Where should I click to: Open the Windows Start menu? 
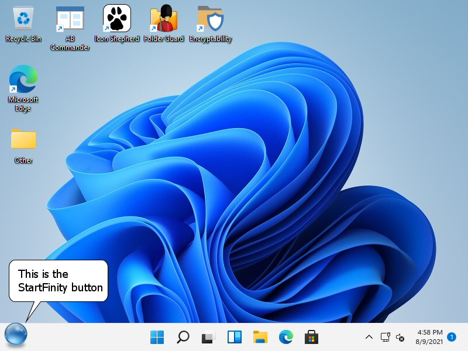pos(157,338)
